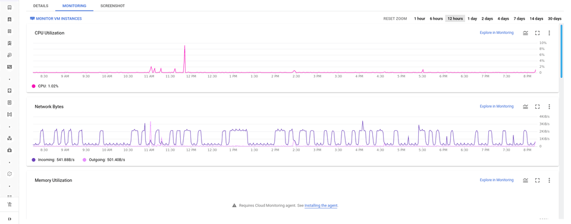Open more options for Memory Utilization chart

[549, 181]
